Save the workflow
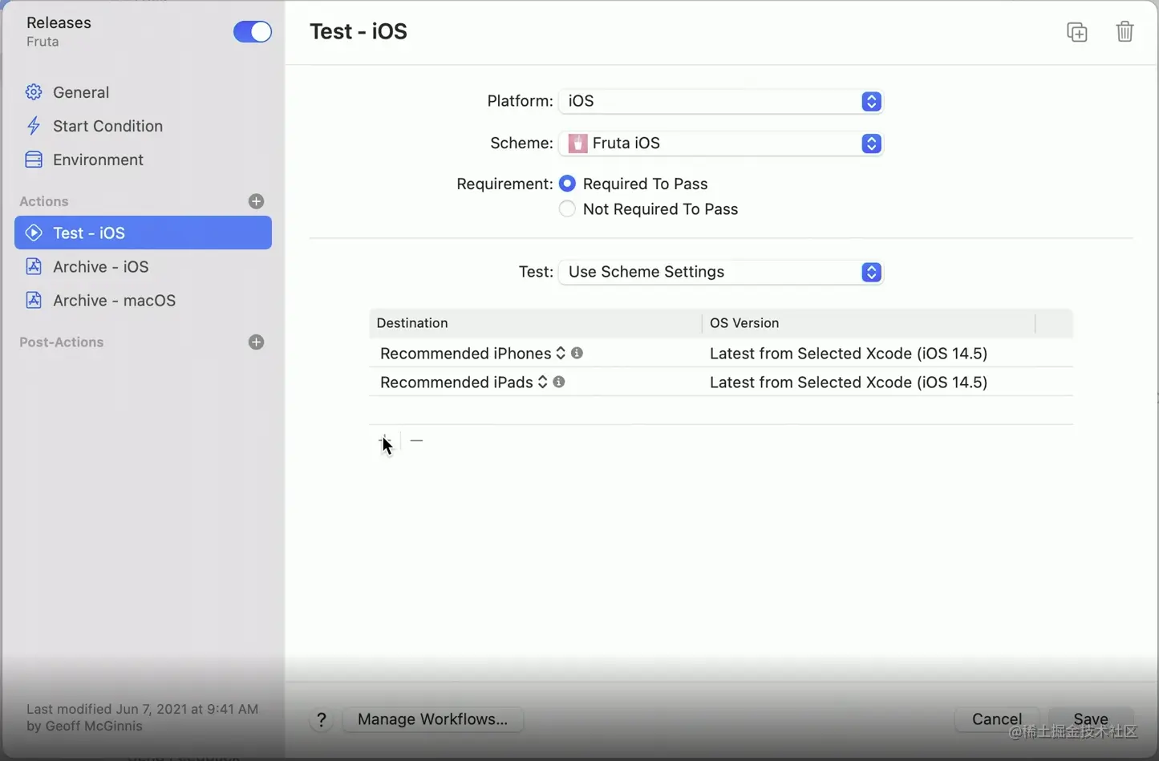1159x761 pixels. [1091, 719]
